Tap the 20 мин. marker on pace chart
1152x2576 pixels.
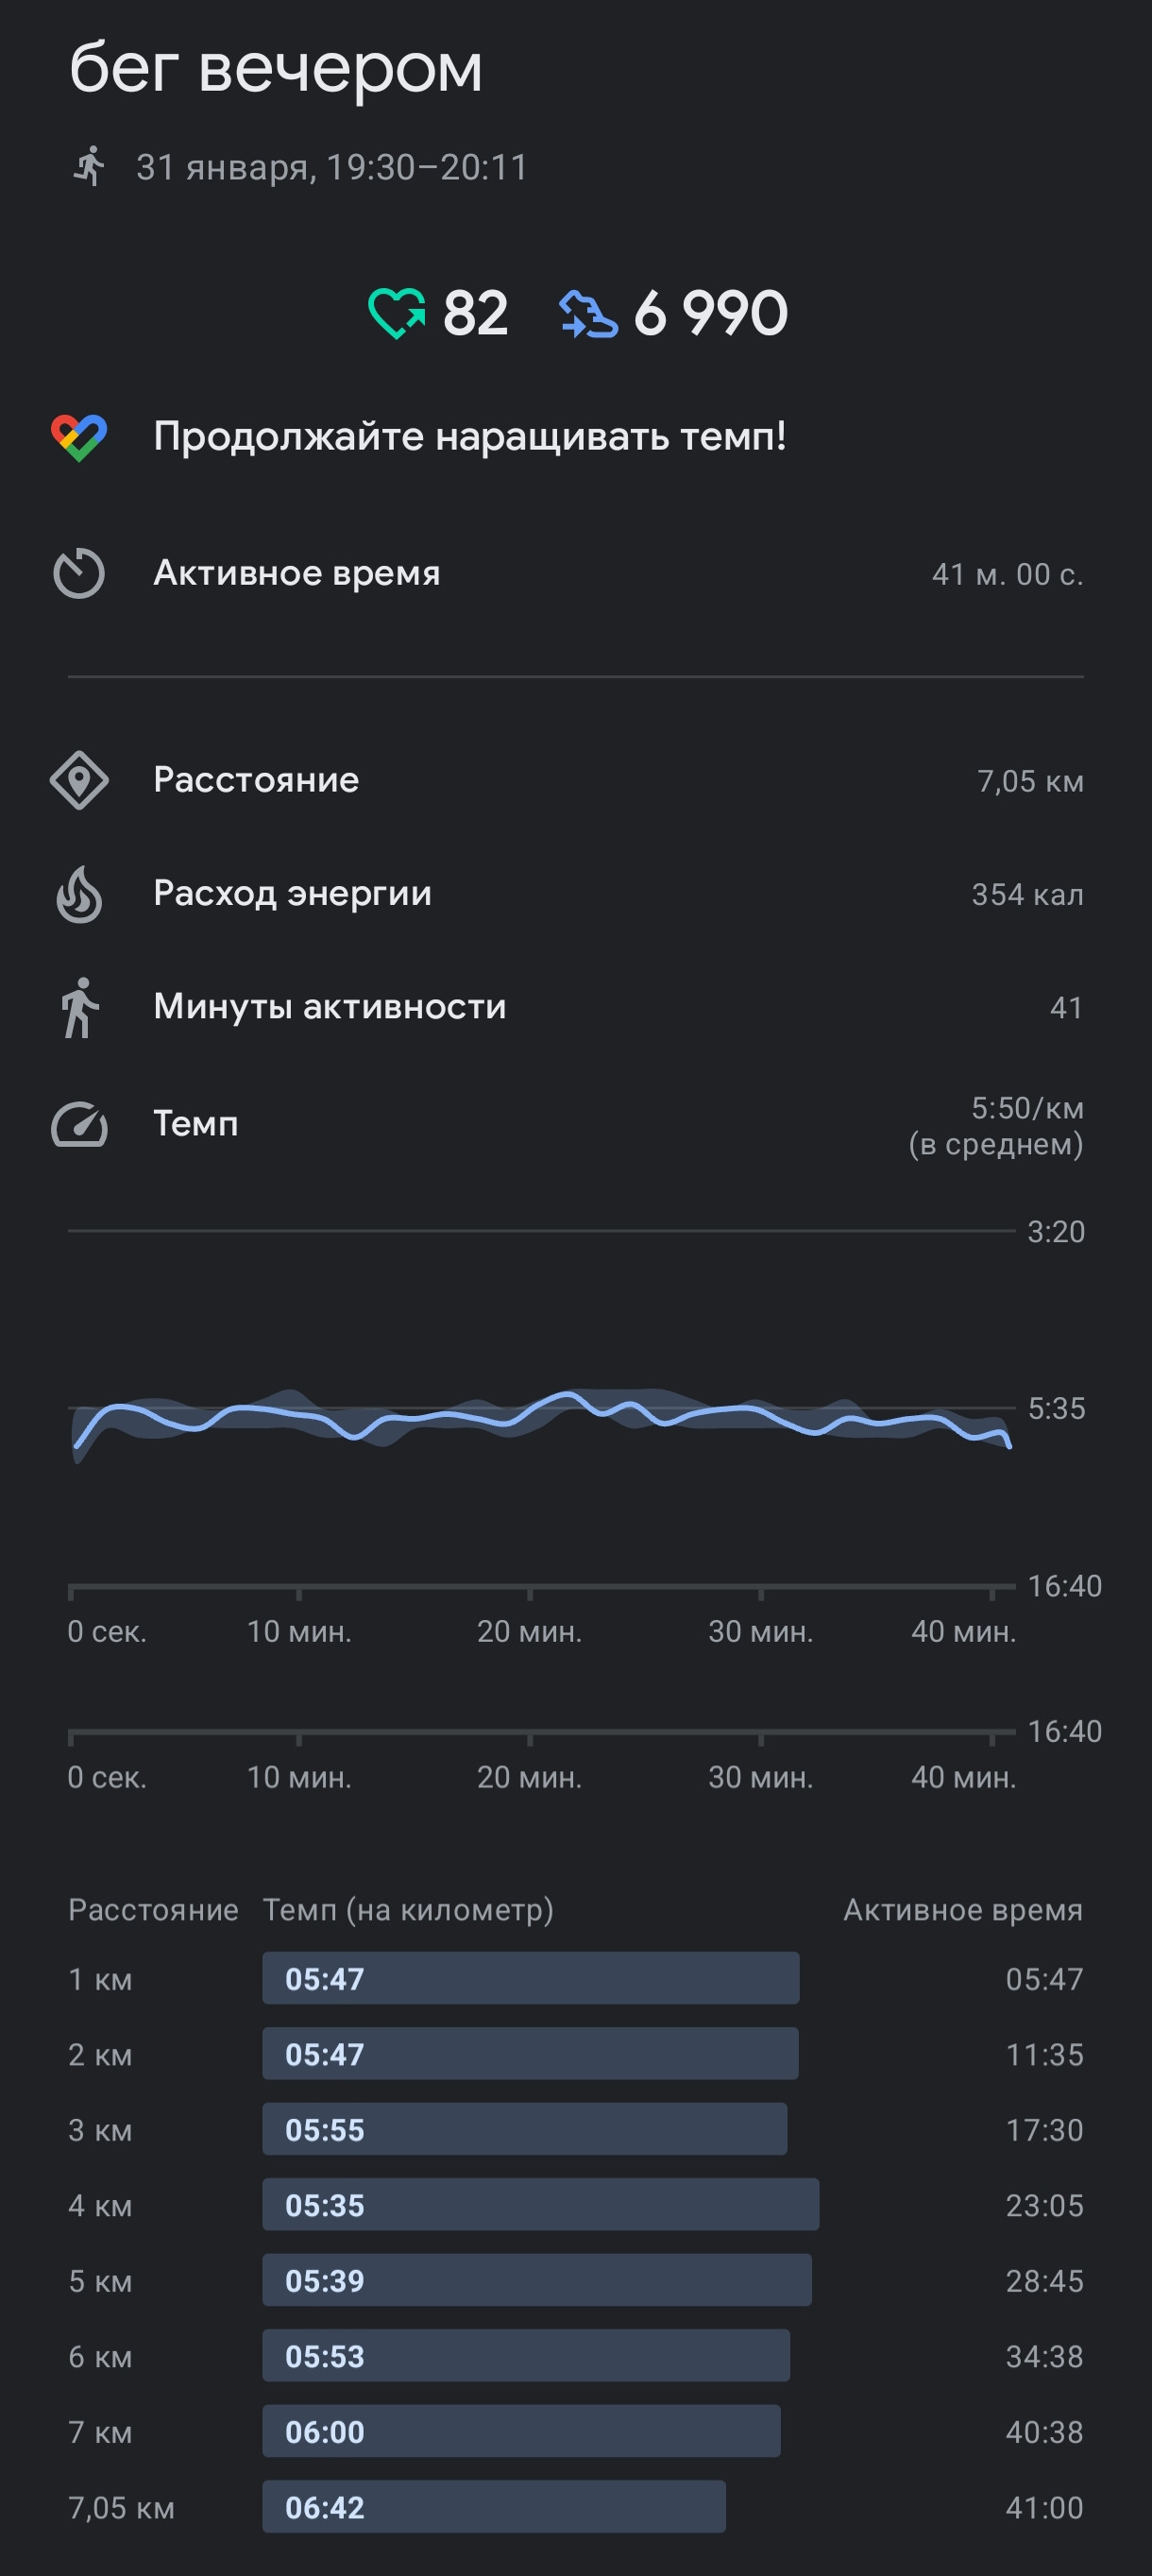[x=529, y=1632]
